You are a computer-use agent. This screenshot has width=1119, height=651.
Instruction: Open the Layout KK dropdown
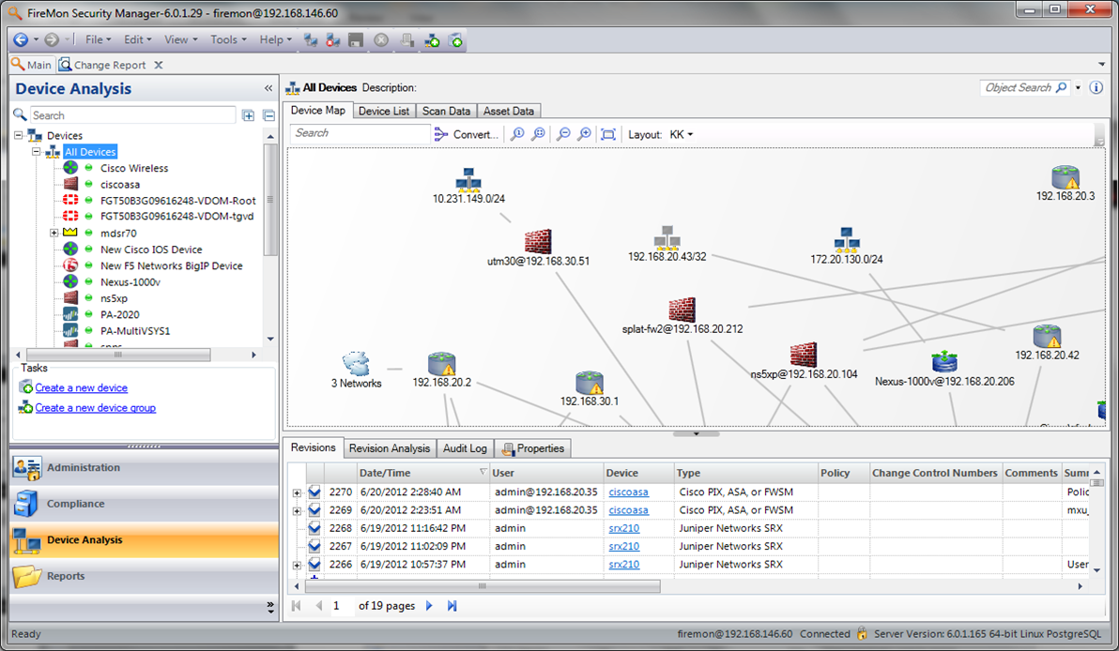coord(682,134)
